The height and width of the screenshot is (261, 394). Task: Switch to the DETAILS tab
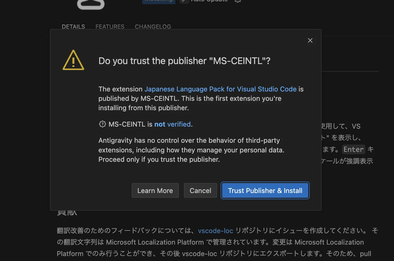tap(73, 27)
